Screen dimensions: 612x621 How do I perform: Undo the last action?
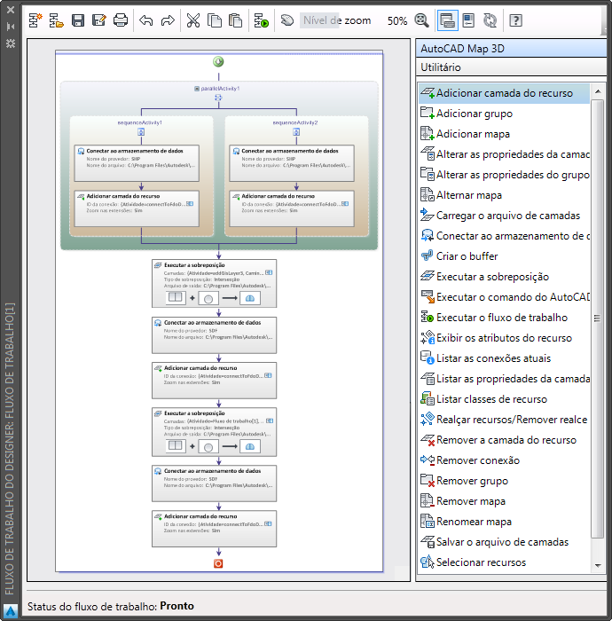(146, 20)
